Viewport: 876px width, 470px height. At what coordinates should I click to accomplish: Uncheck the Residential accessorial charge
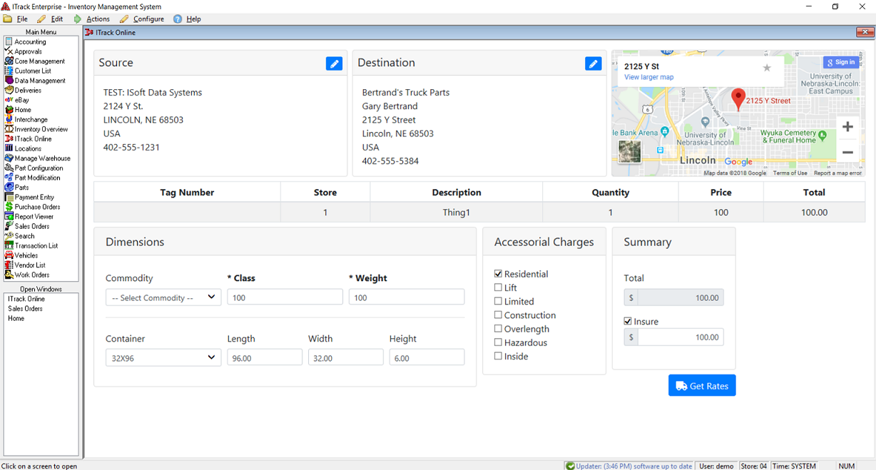tap(499, 274)
